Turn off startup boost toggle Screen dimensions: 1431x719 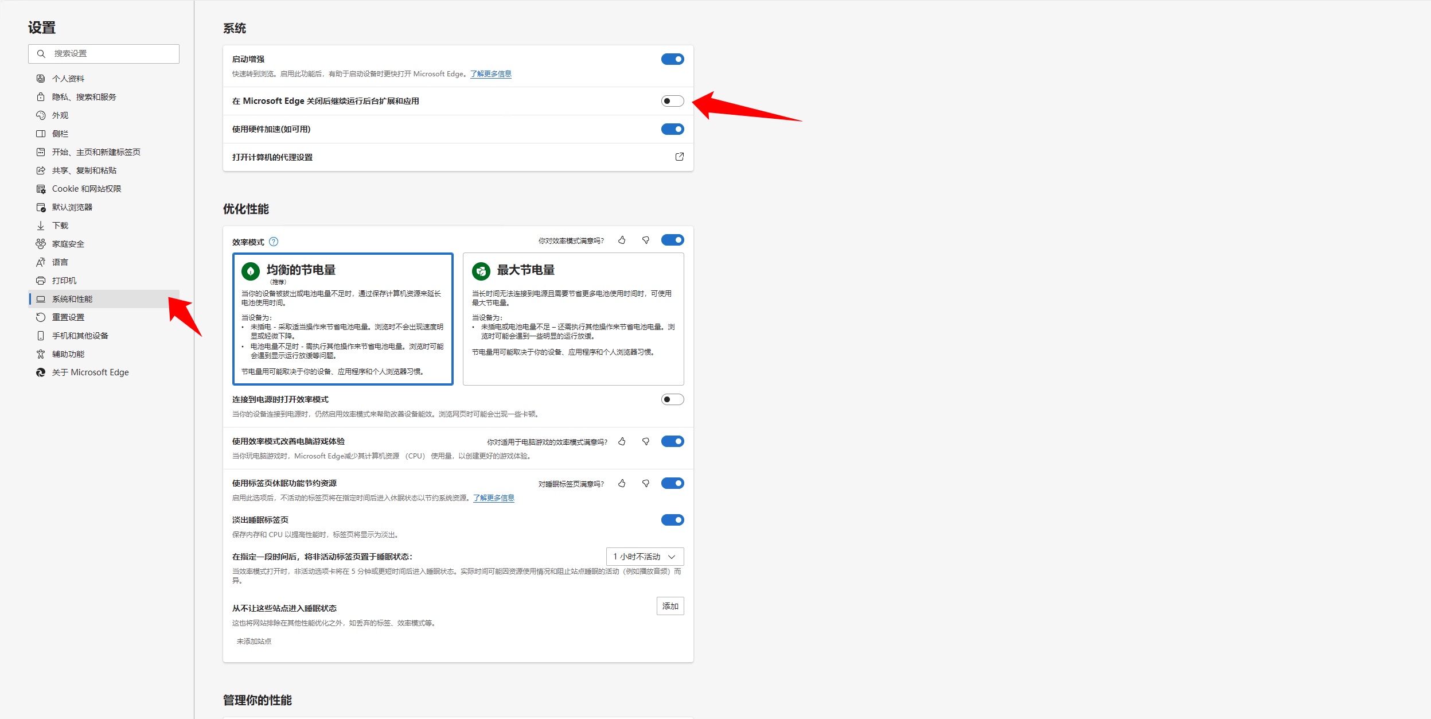pyautogui.click(x=672, y=59)
